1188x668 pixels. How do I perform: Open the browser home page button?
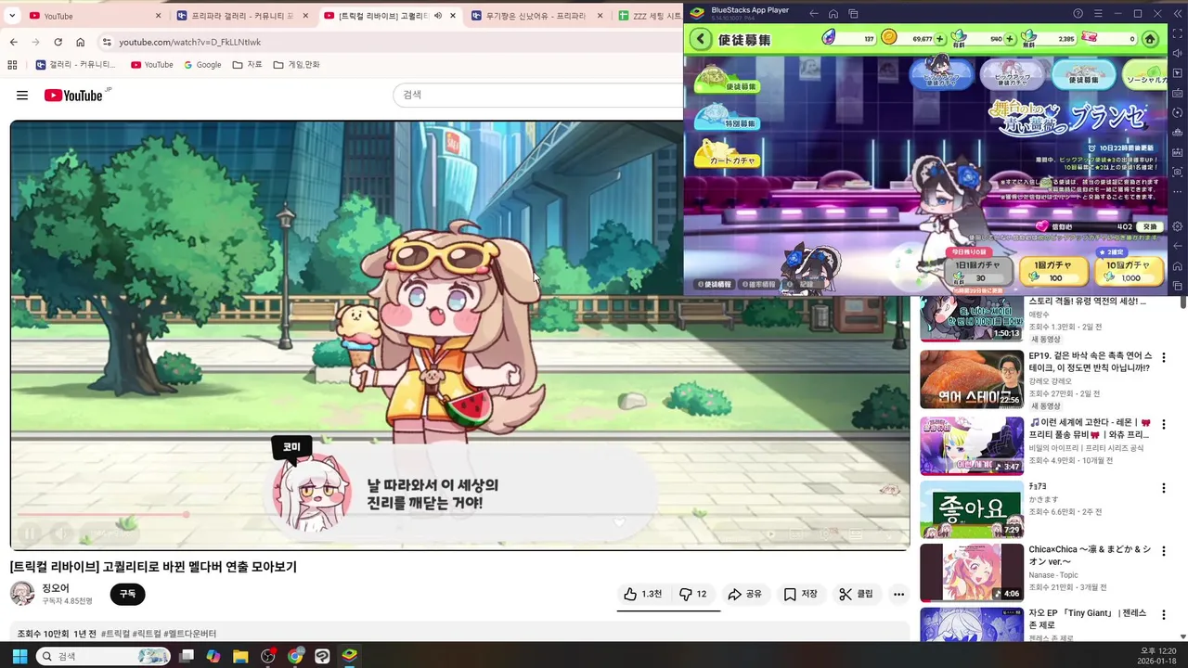[81, 43]
